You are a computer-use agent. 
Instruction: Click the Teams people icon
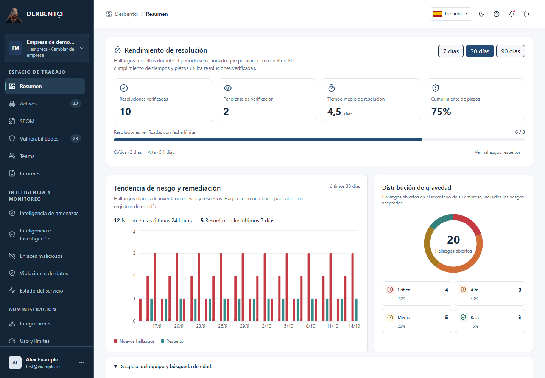click(12, 156)
